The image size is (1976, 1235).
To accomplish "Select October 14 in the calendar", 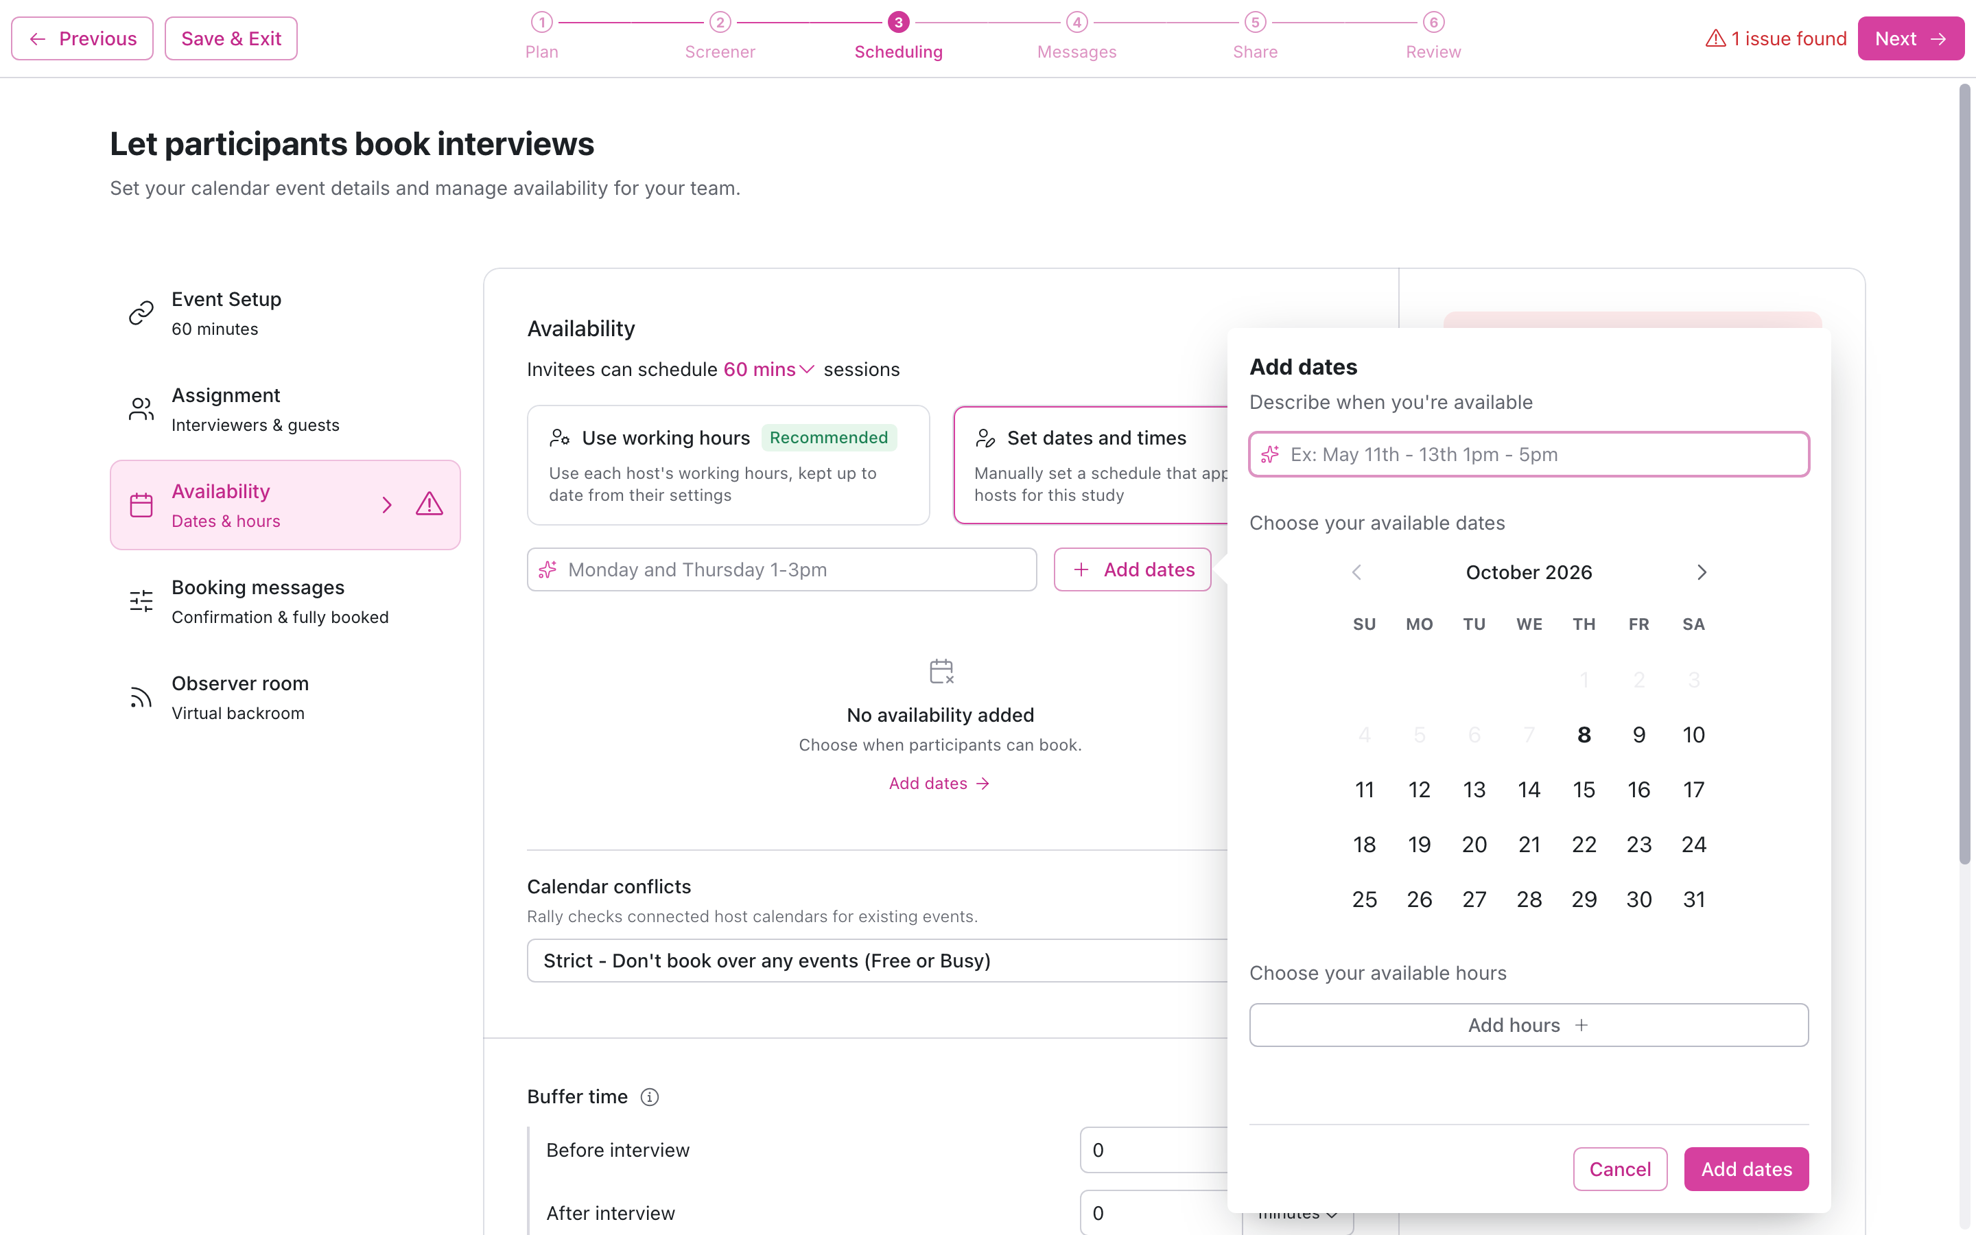I will point(1529,789).
